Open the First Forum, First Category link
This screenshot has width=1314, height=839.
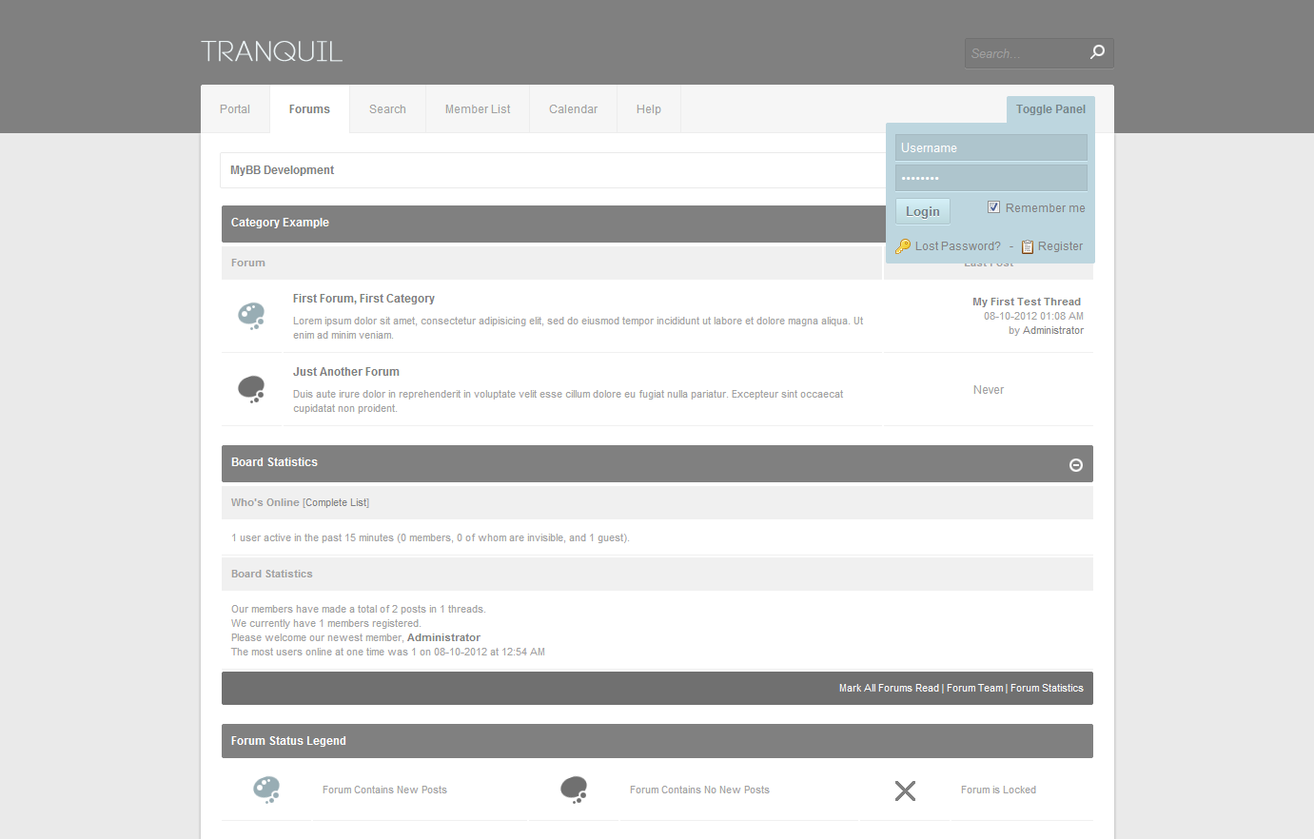coord(363,299)
